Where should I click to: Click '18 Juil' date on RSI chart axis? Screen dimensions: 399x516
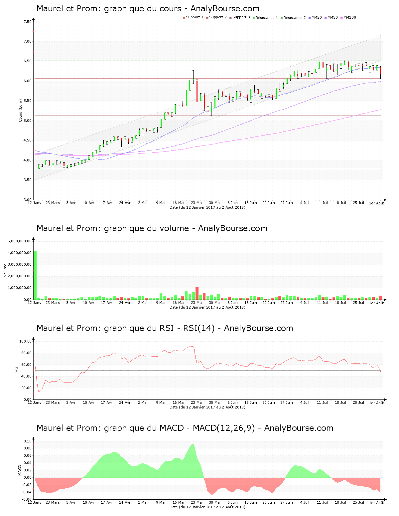point(340,402)
